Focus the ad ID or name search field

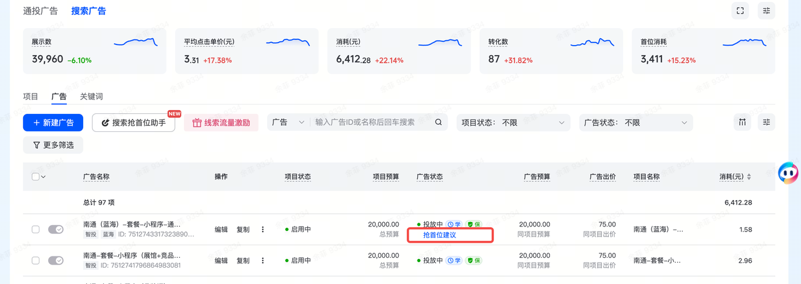click(x=373, y=123)
